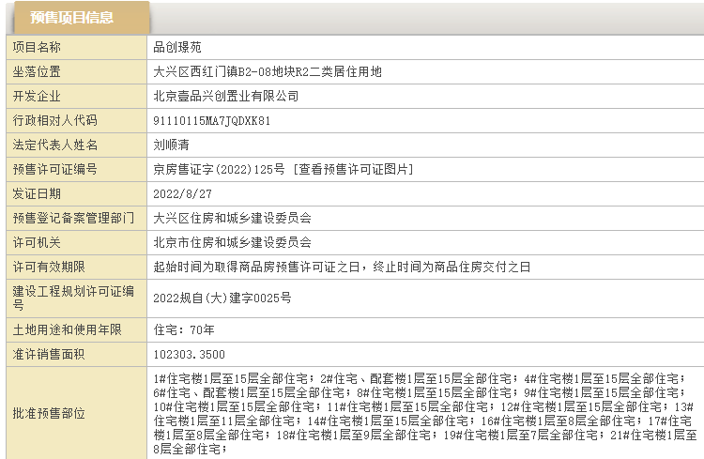The image size is (704, 459).
Task: Open the 预售项目信息 tab
Action: click(x=77, y=17)
